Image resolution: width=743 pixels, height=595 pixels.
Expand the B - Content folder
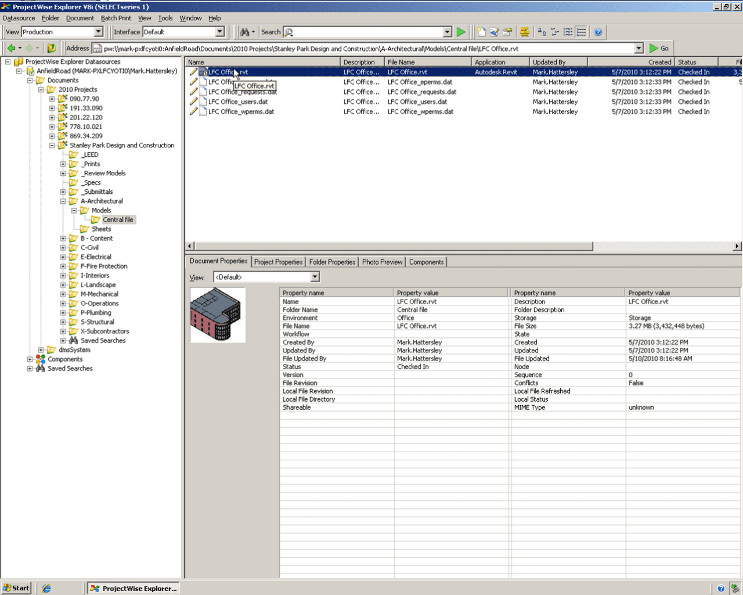[x=63, y=238]
